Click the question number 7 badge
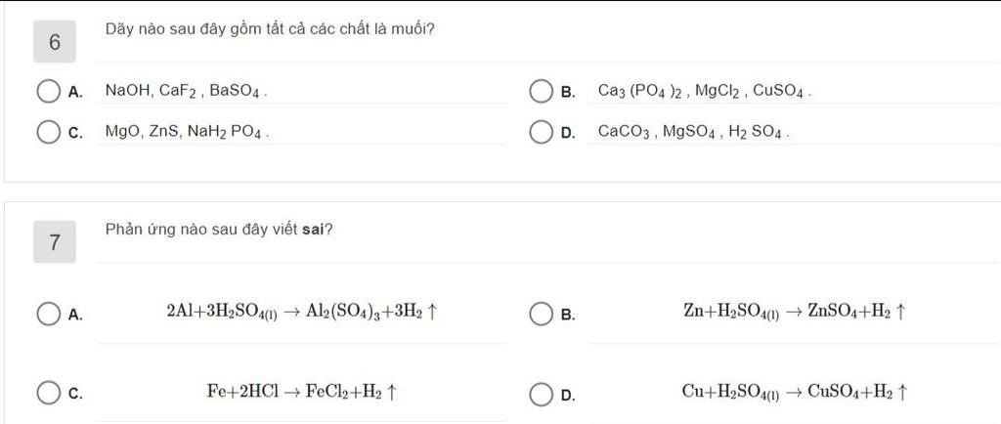The height and width of the screenshot is (424, 1001). 55,241
